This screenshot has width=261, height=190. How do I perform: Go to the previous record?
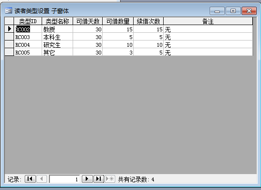(42, 179)
